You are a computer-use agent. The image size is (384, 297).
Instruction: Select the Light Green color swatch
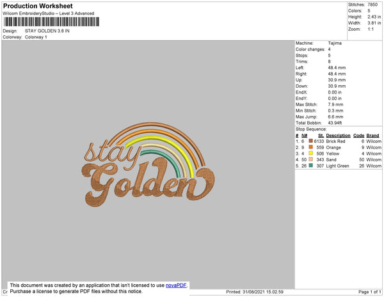click(x=311, y=165)
